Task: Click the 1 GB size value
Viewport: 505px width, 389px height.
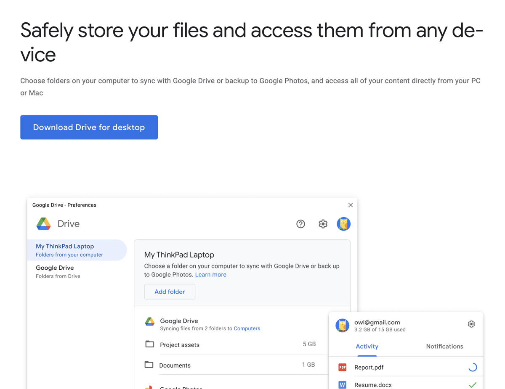Action: (x=308, y=365)
